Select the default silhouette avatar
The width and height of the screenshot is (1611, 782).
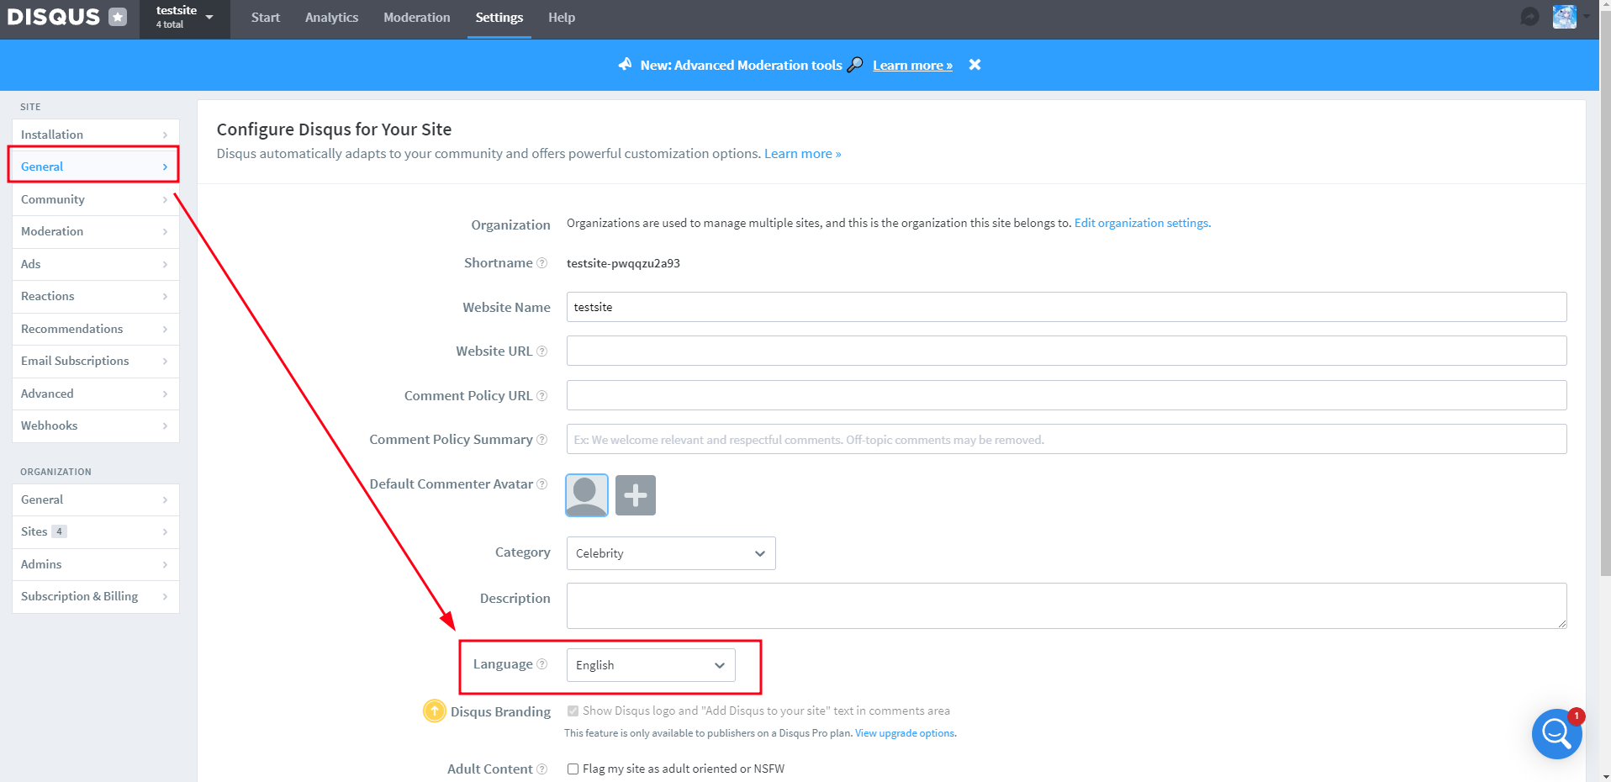tap(587, 495)
